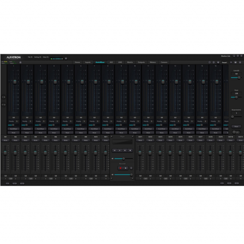Add a new device tab with plus icon
Screen dimensions: 244x244
pyautogui.click(x=66, y=58)
